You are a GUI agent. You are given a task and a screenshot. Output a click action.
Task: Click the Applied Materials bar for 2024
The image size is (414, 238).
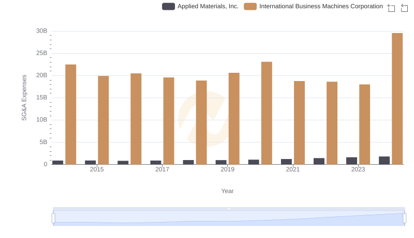(x=384, y=161)
